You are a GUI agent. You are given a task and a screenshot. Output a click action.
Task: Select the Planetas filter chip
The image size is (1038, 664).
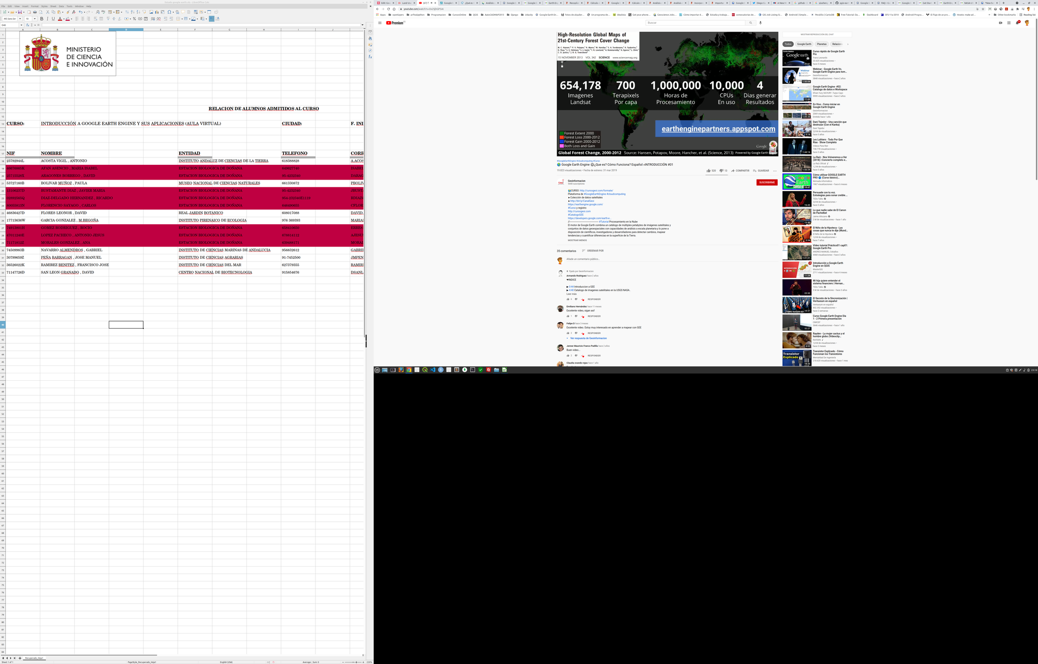pyautogui.click(x=821, y=44)
